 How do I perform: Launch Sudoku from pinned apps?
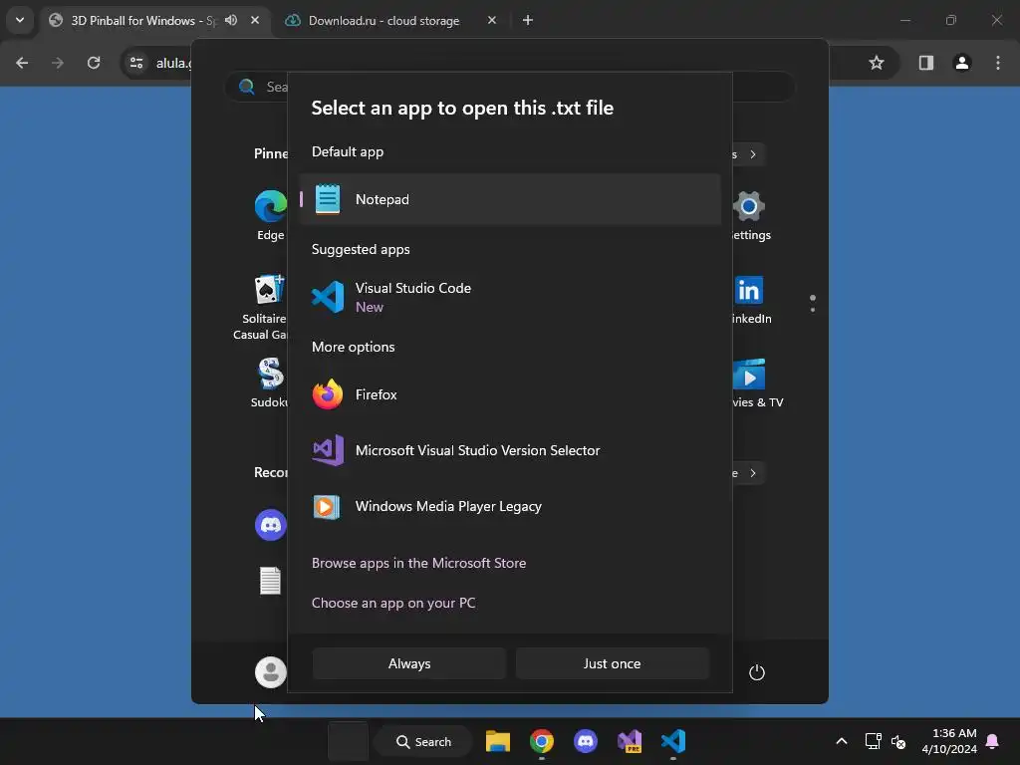(x=269, y=383)
